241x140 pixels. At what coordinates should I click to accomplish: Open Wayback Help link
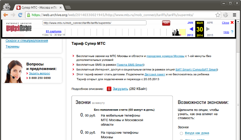click(226, 32)
